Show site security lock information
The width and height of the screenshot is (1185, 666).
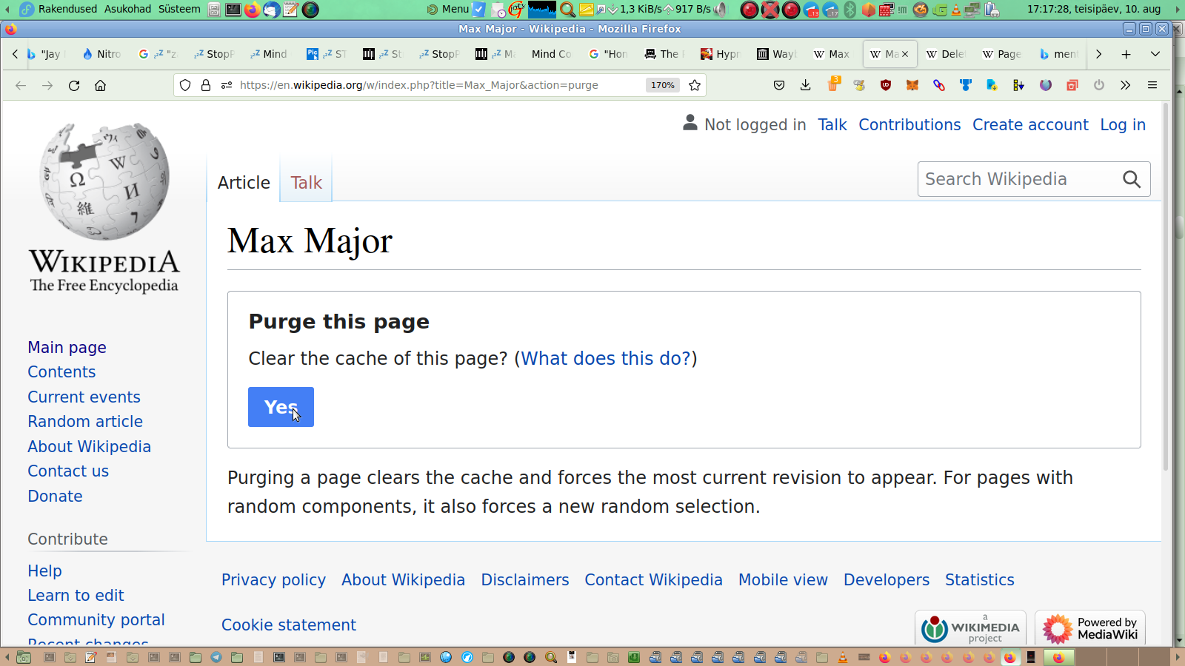pyautogui.click(x=206, y=85)
